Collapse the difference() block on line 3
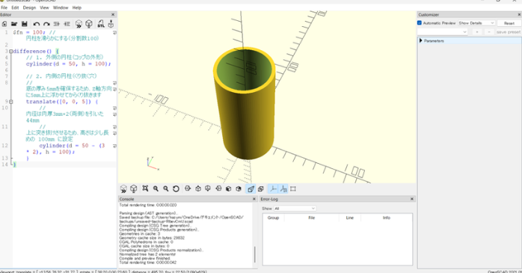The height and width of the screenshot is (273, 522). click(x=11, y=52)
